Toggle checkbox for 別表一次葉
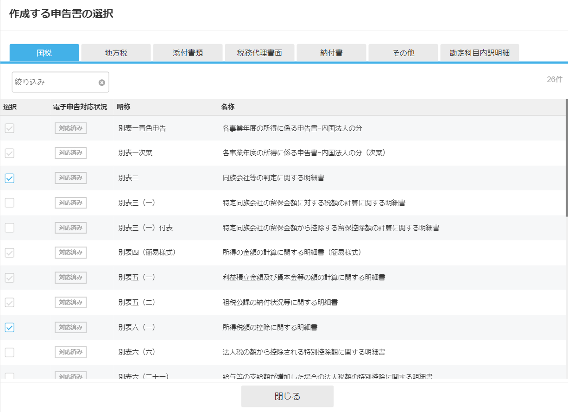This screenshot has height=412, width=568. click(x=9, y=153)
